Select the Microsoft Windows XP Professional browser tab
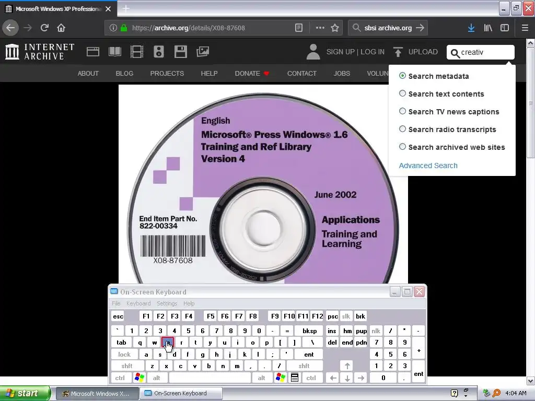Viewport: 535px width, 401px height. coord(58,9)
